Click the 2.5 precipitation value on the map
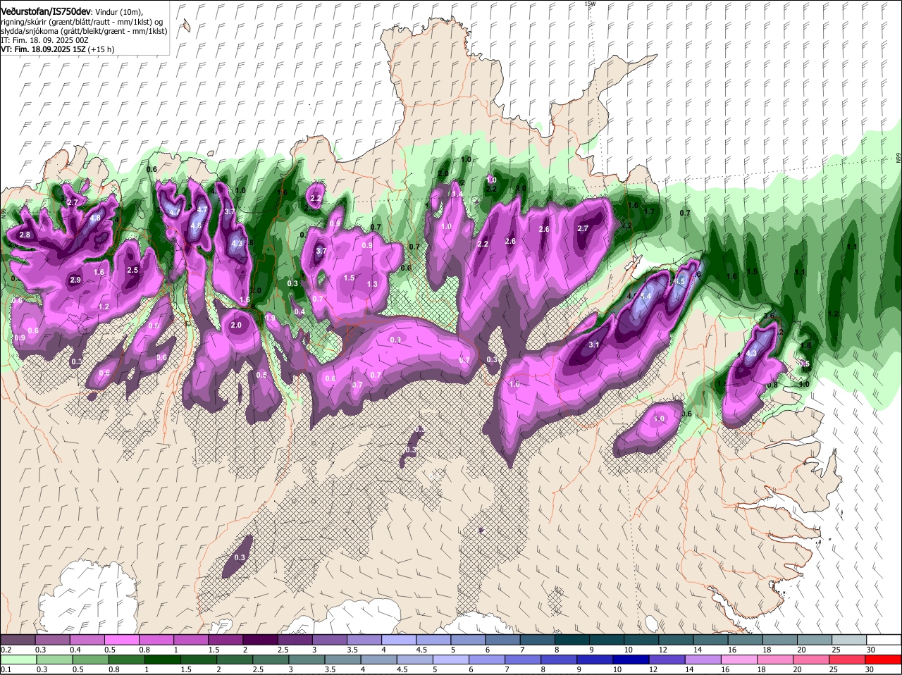 132,271
